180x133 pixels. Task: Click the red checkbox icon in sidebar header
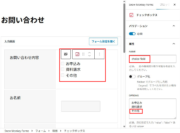[x=132, y=15]
